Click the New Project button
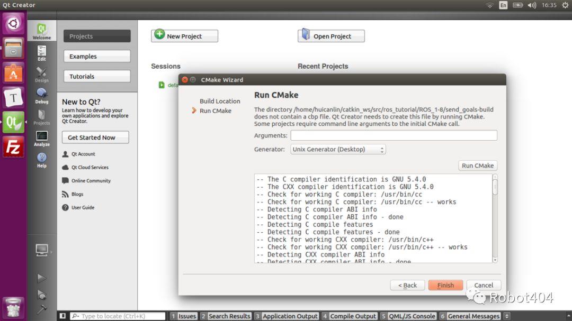The height and width of the screenshot is (321, 572). click(x=185, y=36)
